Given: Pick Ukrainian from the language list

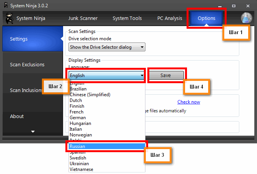Looking at the screenshot, I should coord(107,164).
